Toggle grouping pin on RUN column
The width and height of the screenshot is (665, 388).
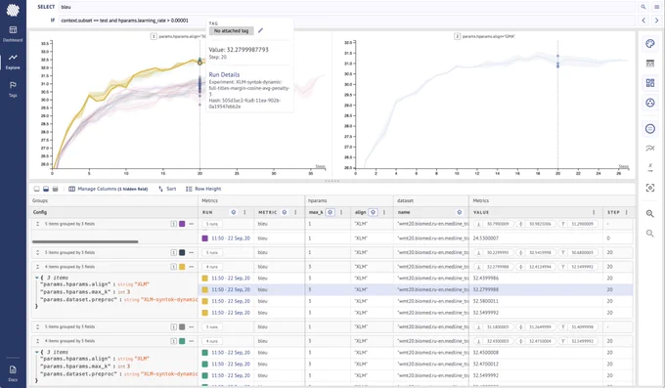coord(234,212)
